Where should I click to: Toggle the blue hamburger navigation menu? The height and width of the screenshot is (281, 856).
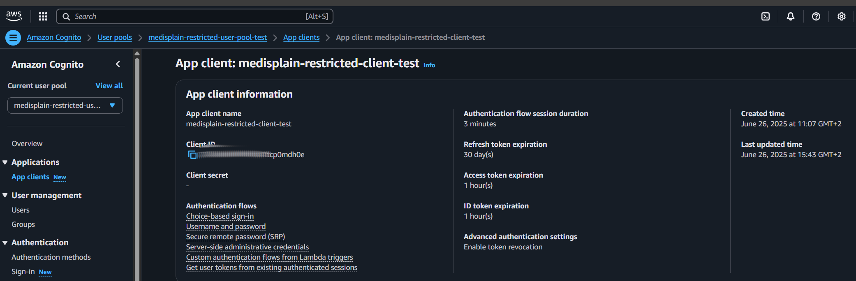pyautogui.click(x=13, y=38)
